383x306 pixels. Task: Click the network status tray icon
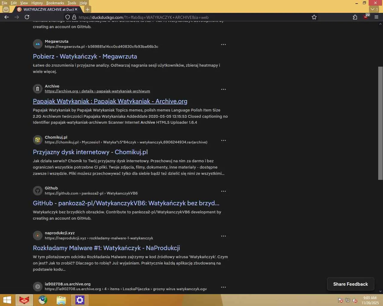pos(348,300)
